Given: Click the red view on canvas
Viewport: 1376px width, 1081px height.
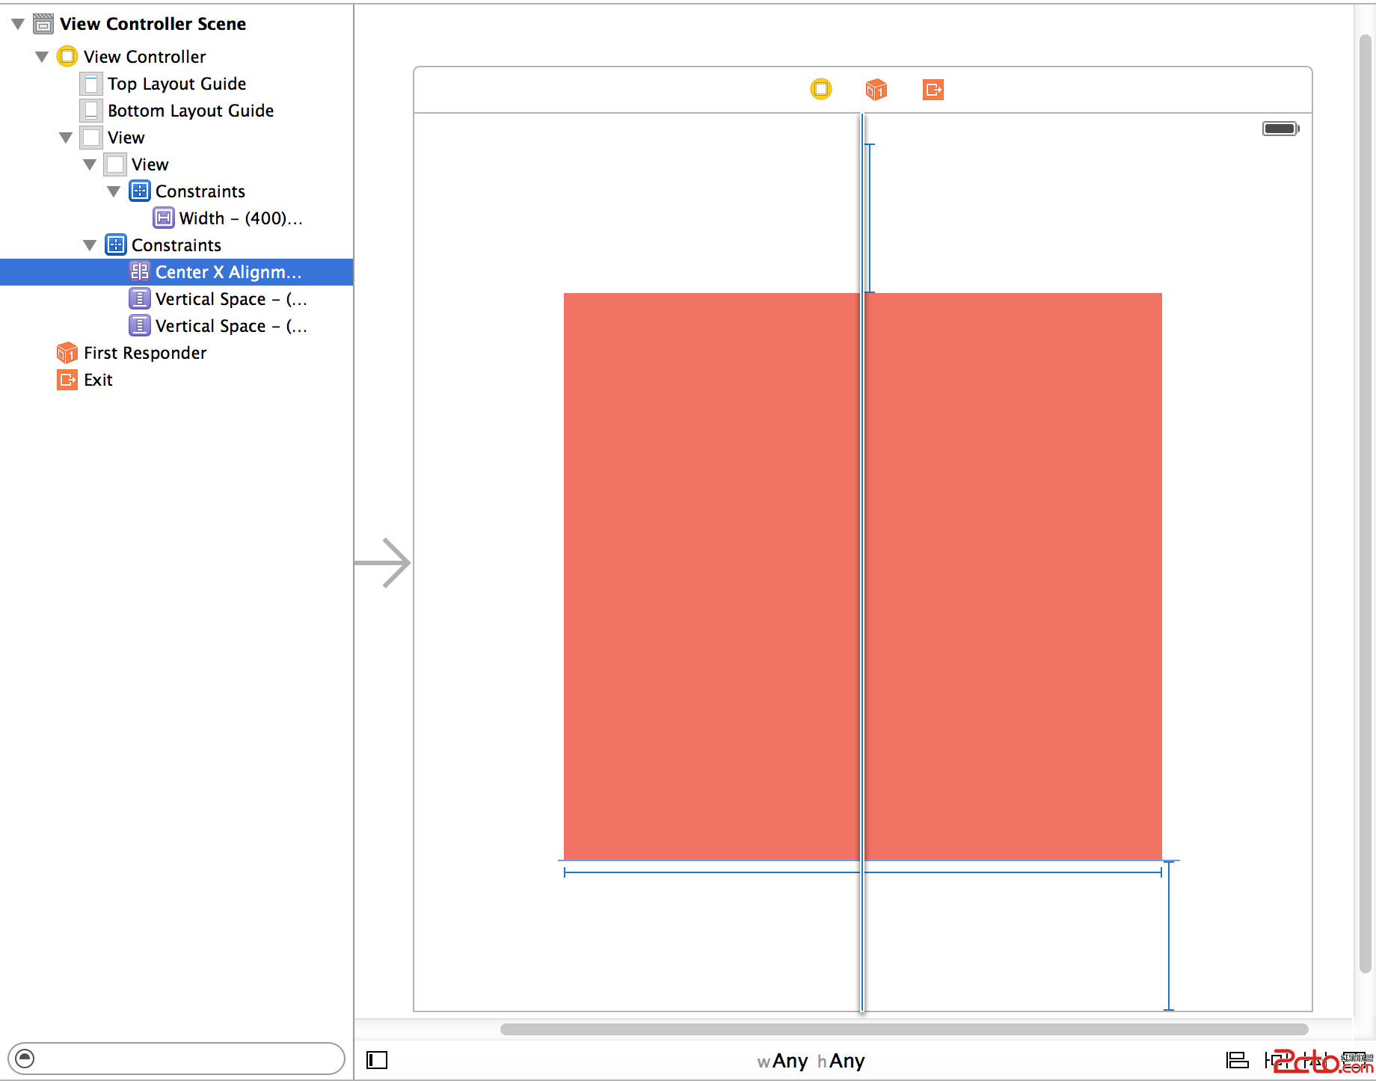Looking at the screenshot, I should 710,576.
